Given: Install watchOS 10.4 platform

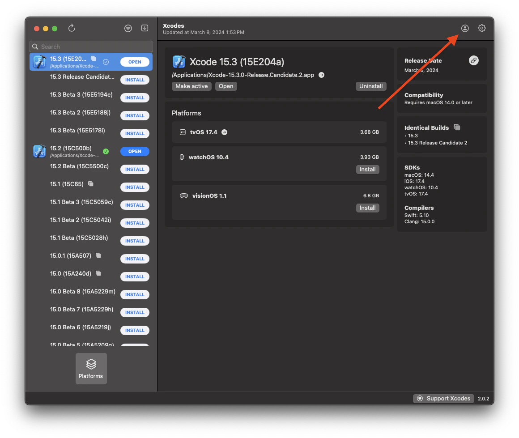Looking at the screenshot, I should point(368,169).
